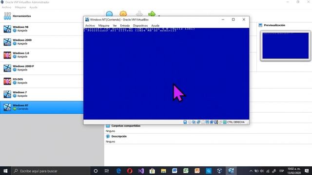
Task: Click the blue Nueva machine toolbar icon
Action: pos(109,14)
